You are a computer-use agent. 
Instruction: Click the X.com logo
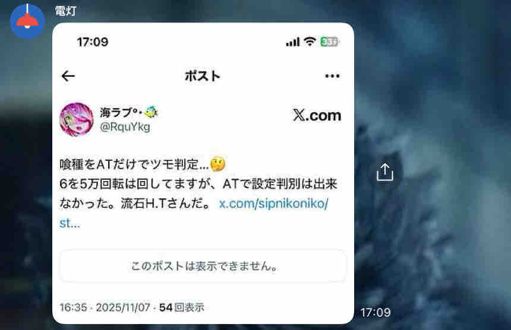317,115
